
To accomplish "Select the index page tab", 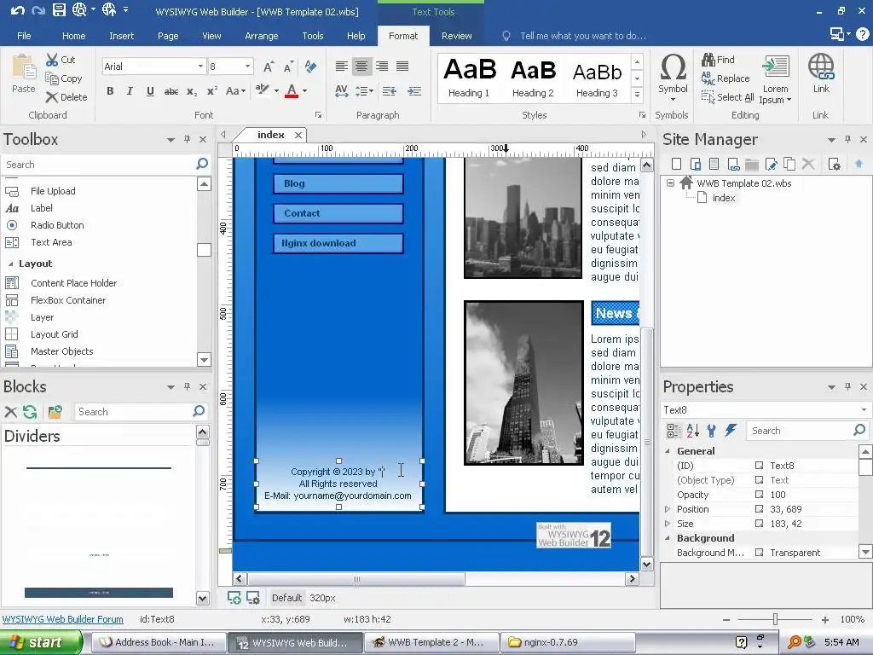I will 270,135.
